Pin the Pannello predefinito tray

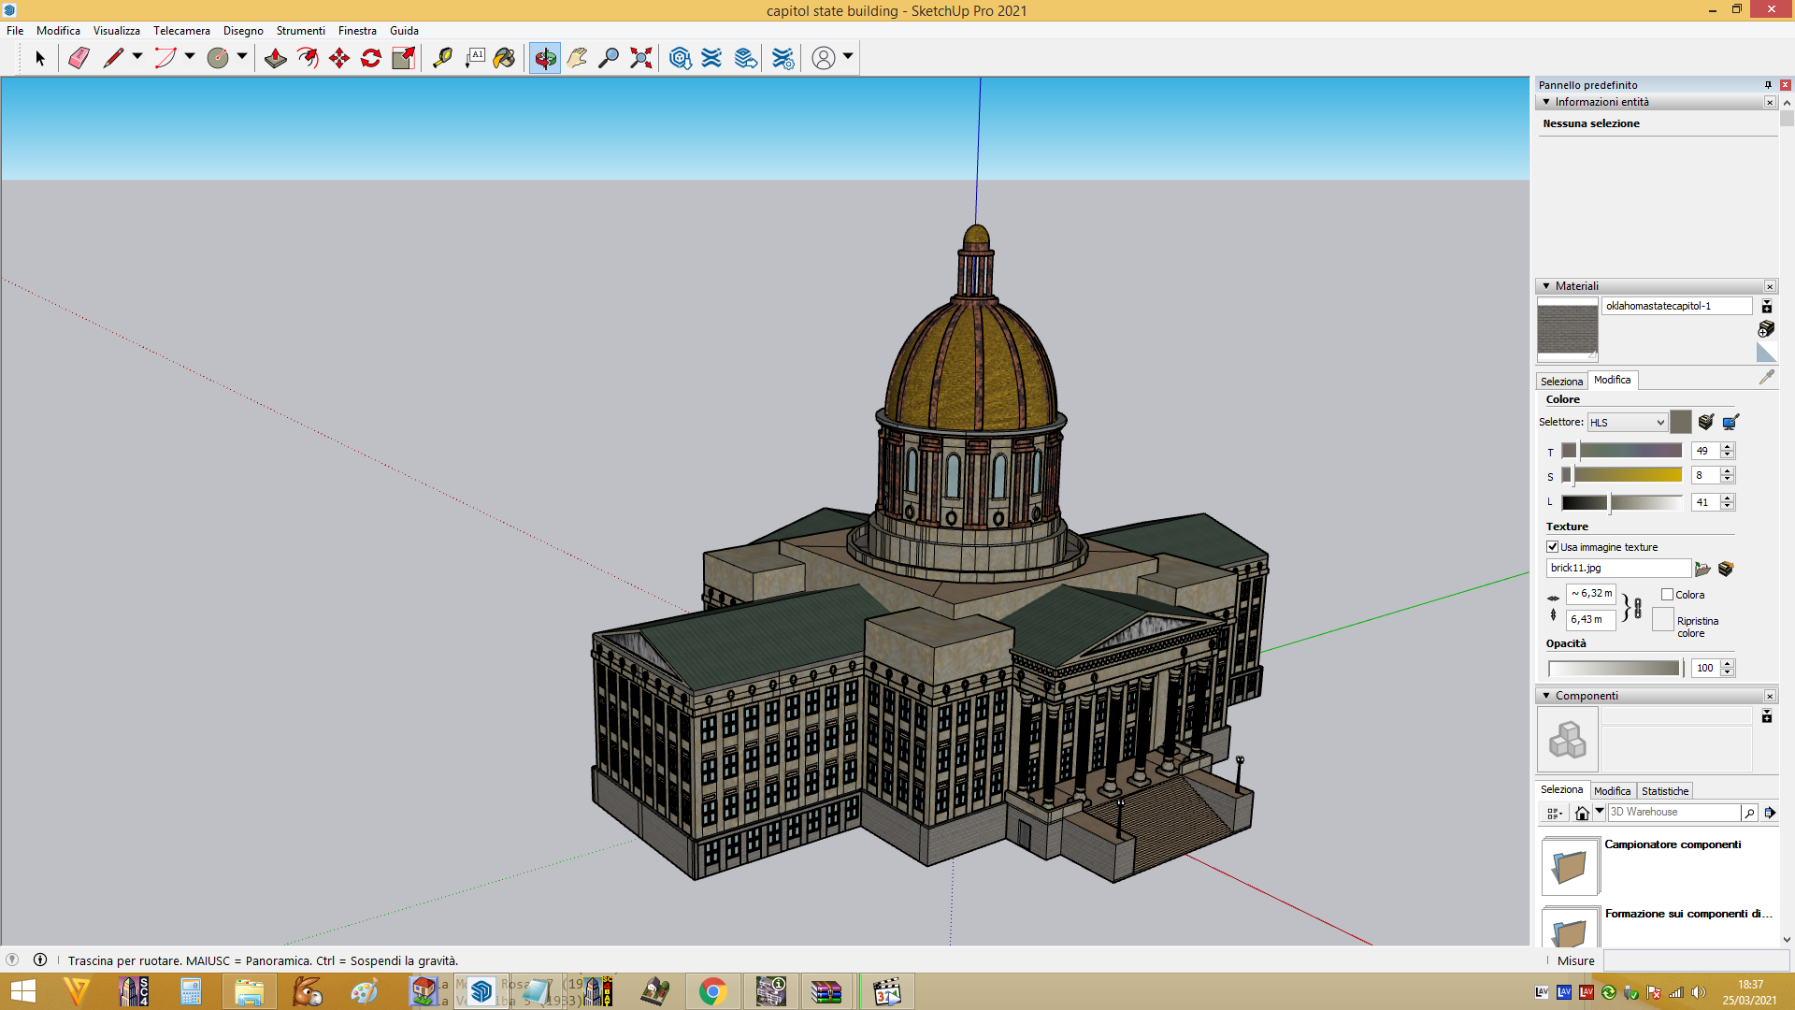(1768, 85)
